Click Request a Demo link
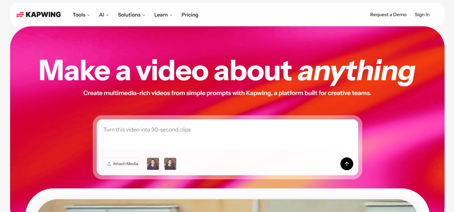 (x=388, y=14)
